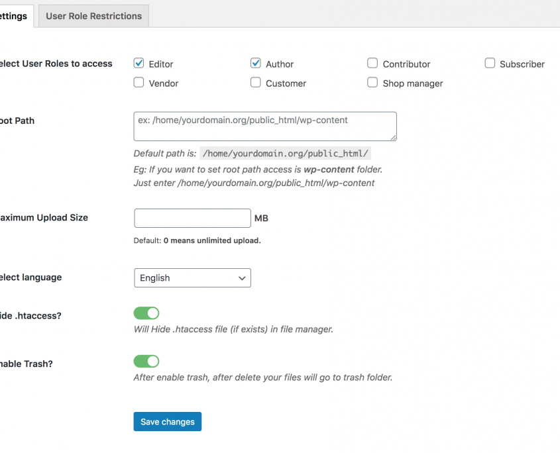560x453 pixels.
Task: Open the Settings tab
Action: tap(14, 16)
